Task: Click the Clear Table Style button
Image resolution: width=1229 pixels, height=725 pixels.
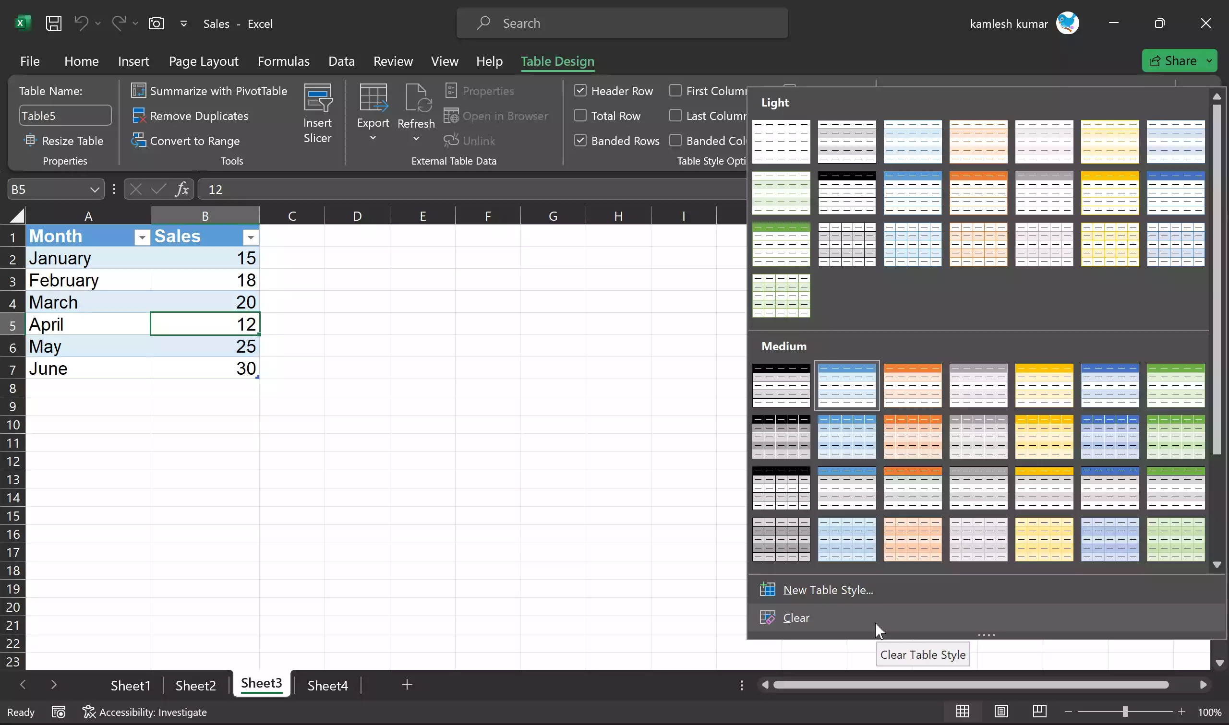Action: pyautogui.click(x=795, y=617)
